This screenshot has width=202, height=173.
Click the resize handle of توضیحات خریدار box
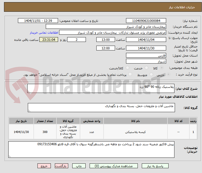click(10, 156)
